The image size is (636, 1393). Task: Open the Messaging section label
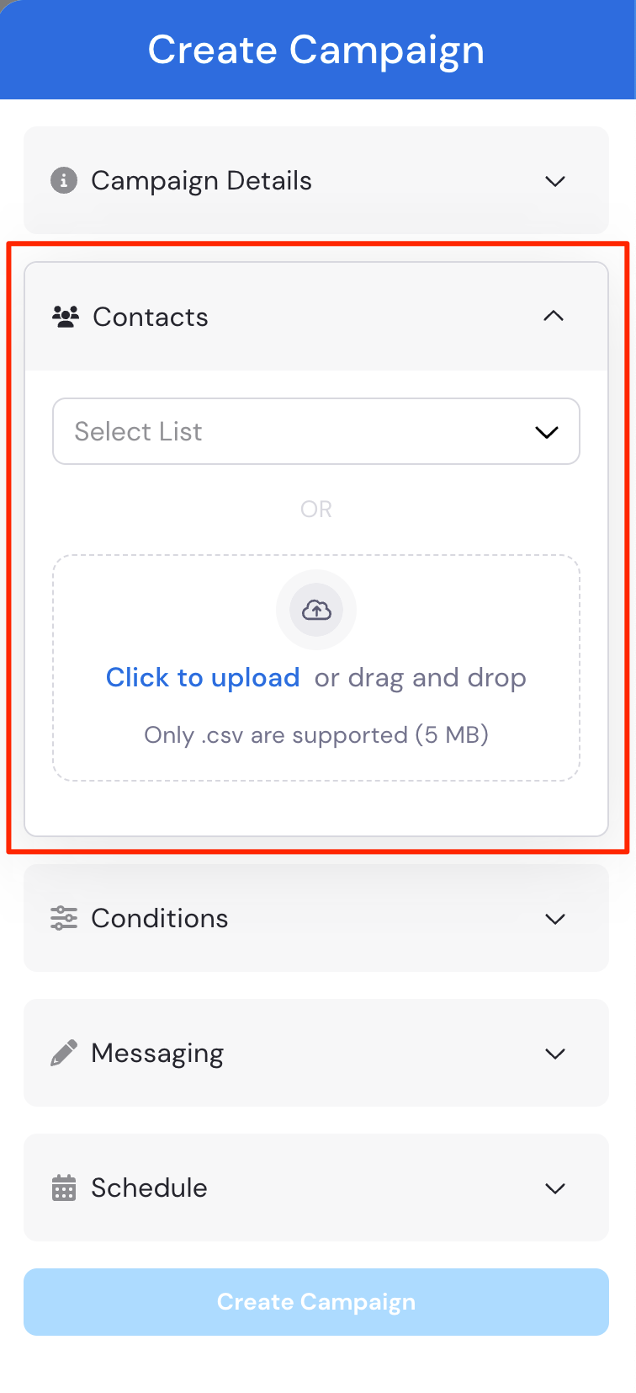pyautogui.click(x=157, y=1053)
